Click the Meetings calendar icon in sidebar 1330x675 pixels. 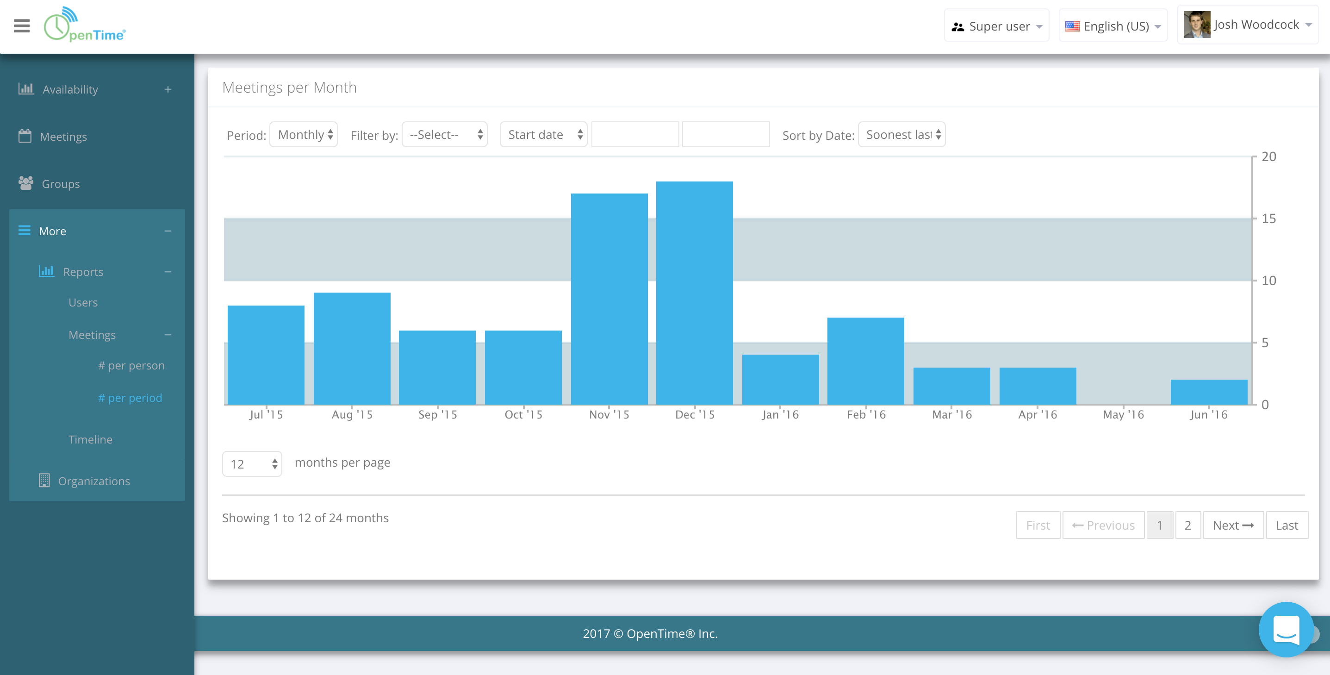pos(25,136)
